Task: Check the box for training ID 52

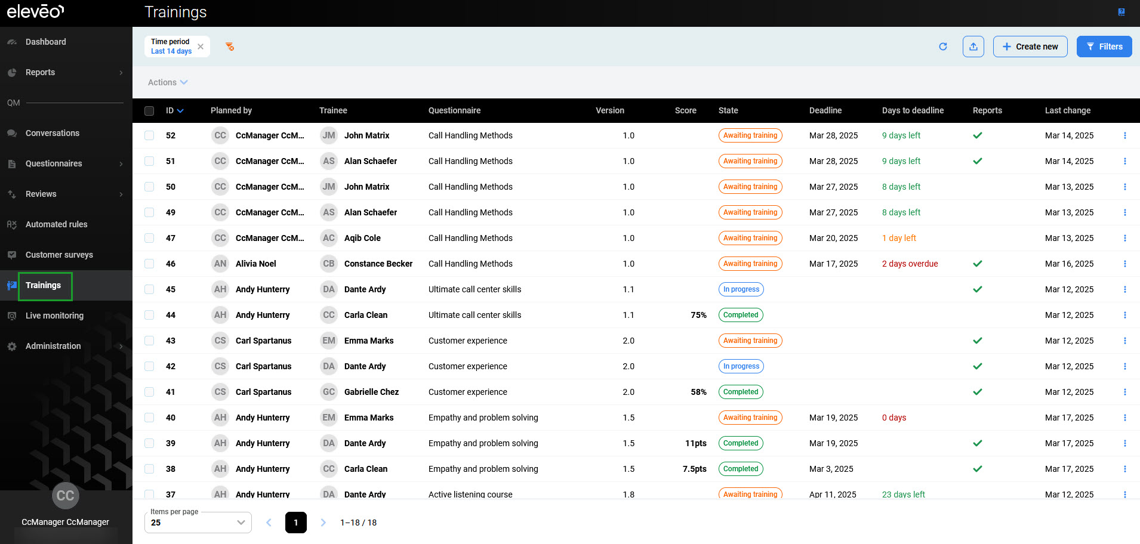Action: (149, 135)
